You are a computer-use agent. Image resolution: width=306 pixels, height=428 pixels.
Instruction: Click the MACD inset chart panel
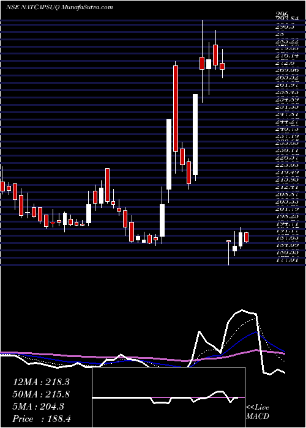pos(169,397)
